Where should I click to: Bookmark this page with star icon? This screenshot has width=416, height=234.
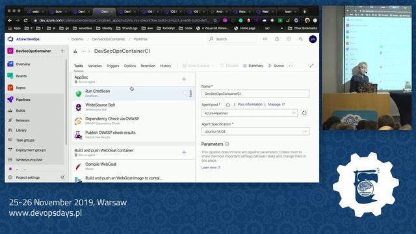(215, 20)
